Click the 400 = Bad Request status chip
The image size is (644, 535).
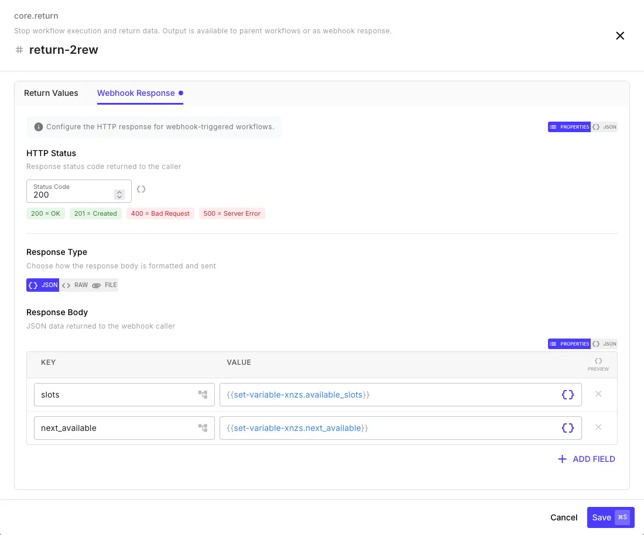click(x=160, y=213)
